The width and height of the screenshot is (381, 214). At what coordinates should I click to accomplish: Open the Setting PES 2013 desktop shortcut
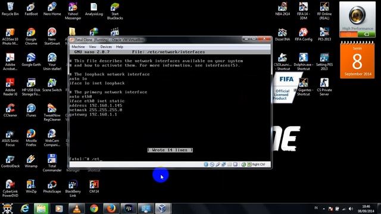pyautogui.click(x=324, y=62)
